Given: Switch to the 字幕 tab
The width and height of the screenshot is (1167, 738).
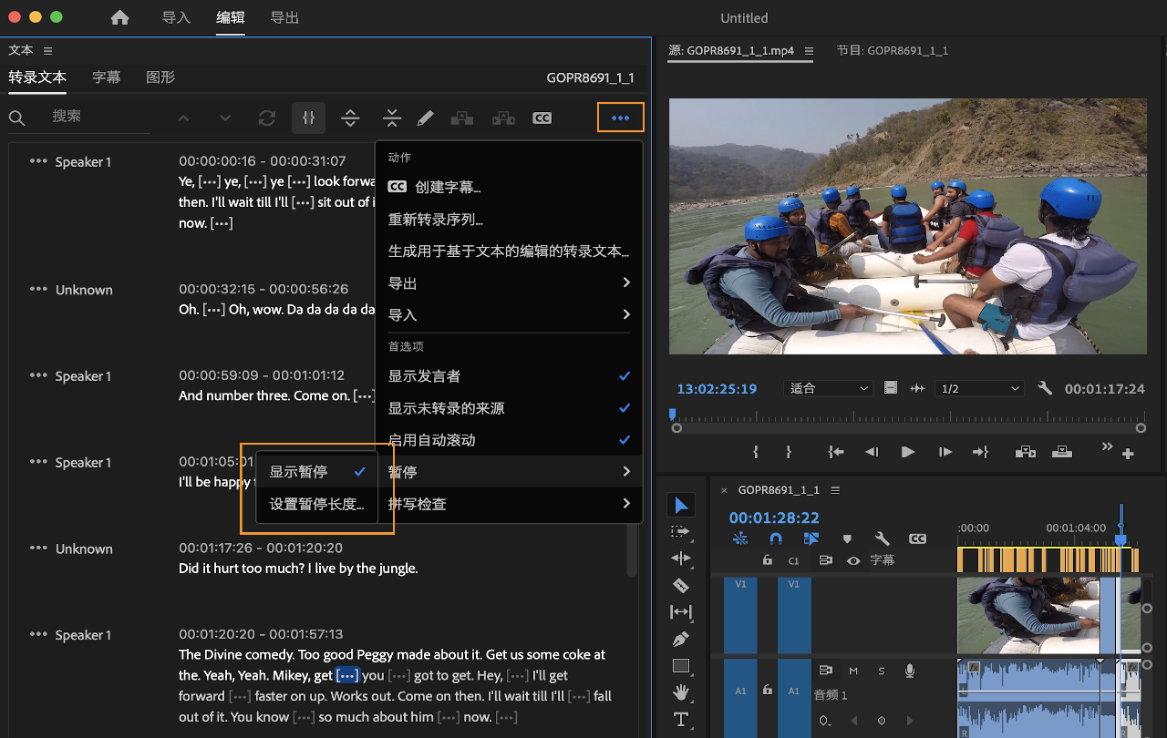Looking at the screenshot, I should 106,77.
